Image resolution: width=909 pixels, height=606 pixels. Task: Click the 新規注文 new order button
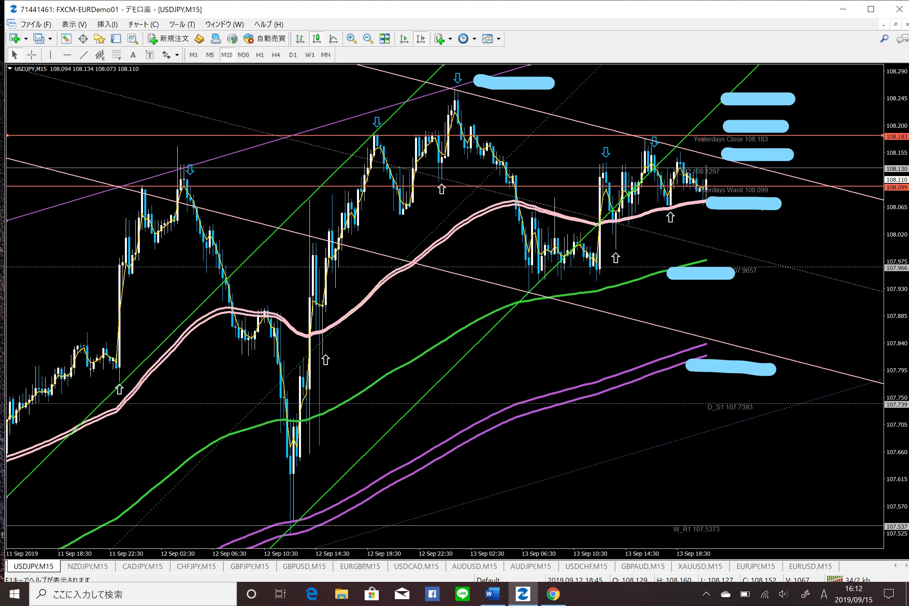[x=168, y=39]
